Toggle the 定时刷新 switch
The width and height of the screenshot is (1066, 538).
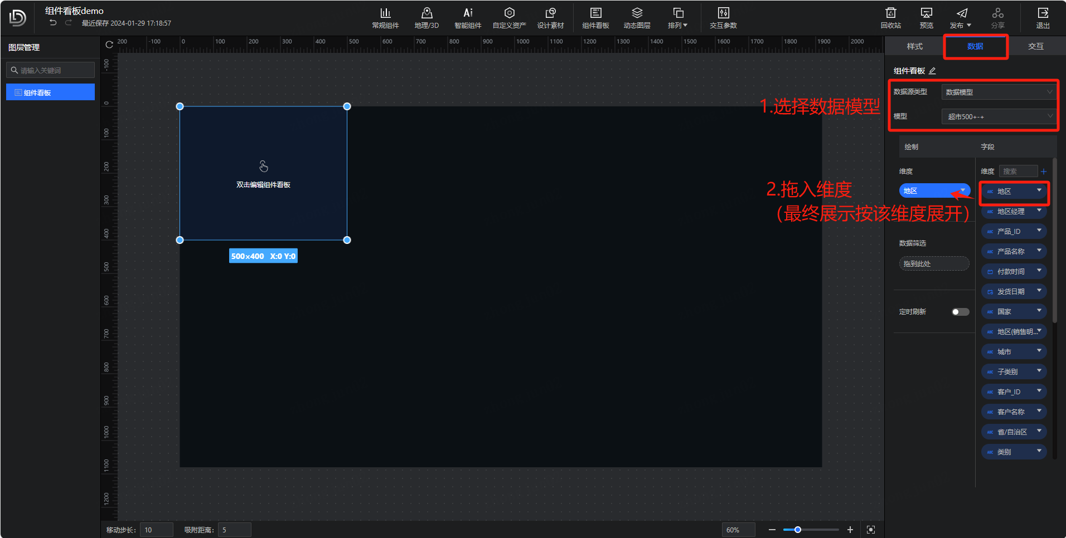pyautogui.click(x=960, y=312)
